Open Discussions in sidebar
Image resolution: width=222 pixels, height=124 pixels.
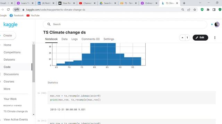click(x=11, y=74)
